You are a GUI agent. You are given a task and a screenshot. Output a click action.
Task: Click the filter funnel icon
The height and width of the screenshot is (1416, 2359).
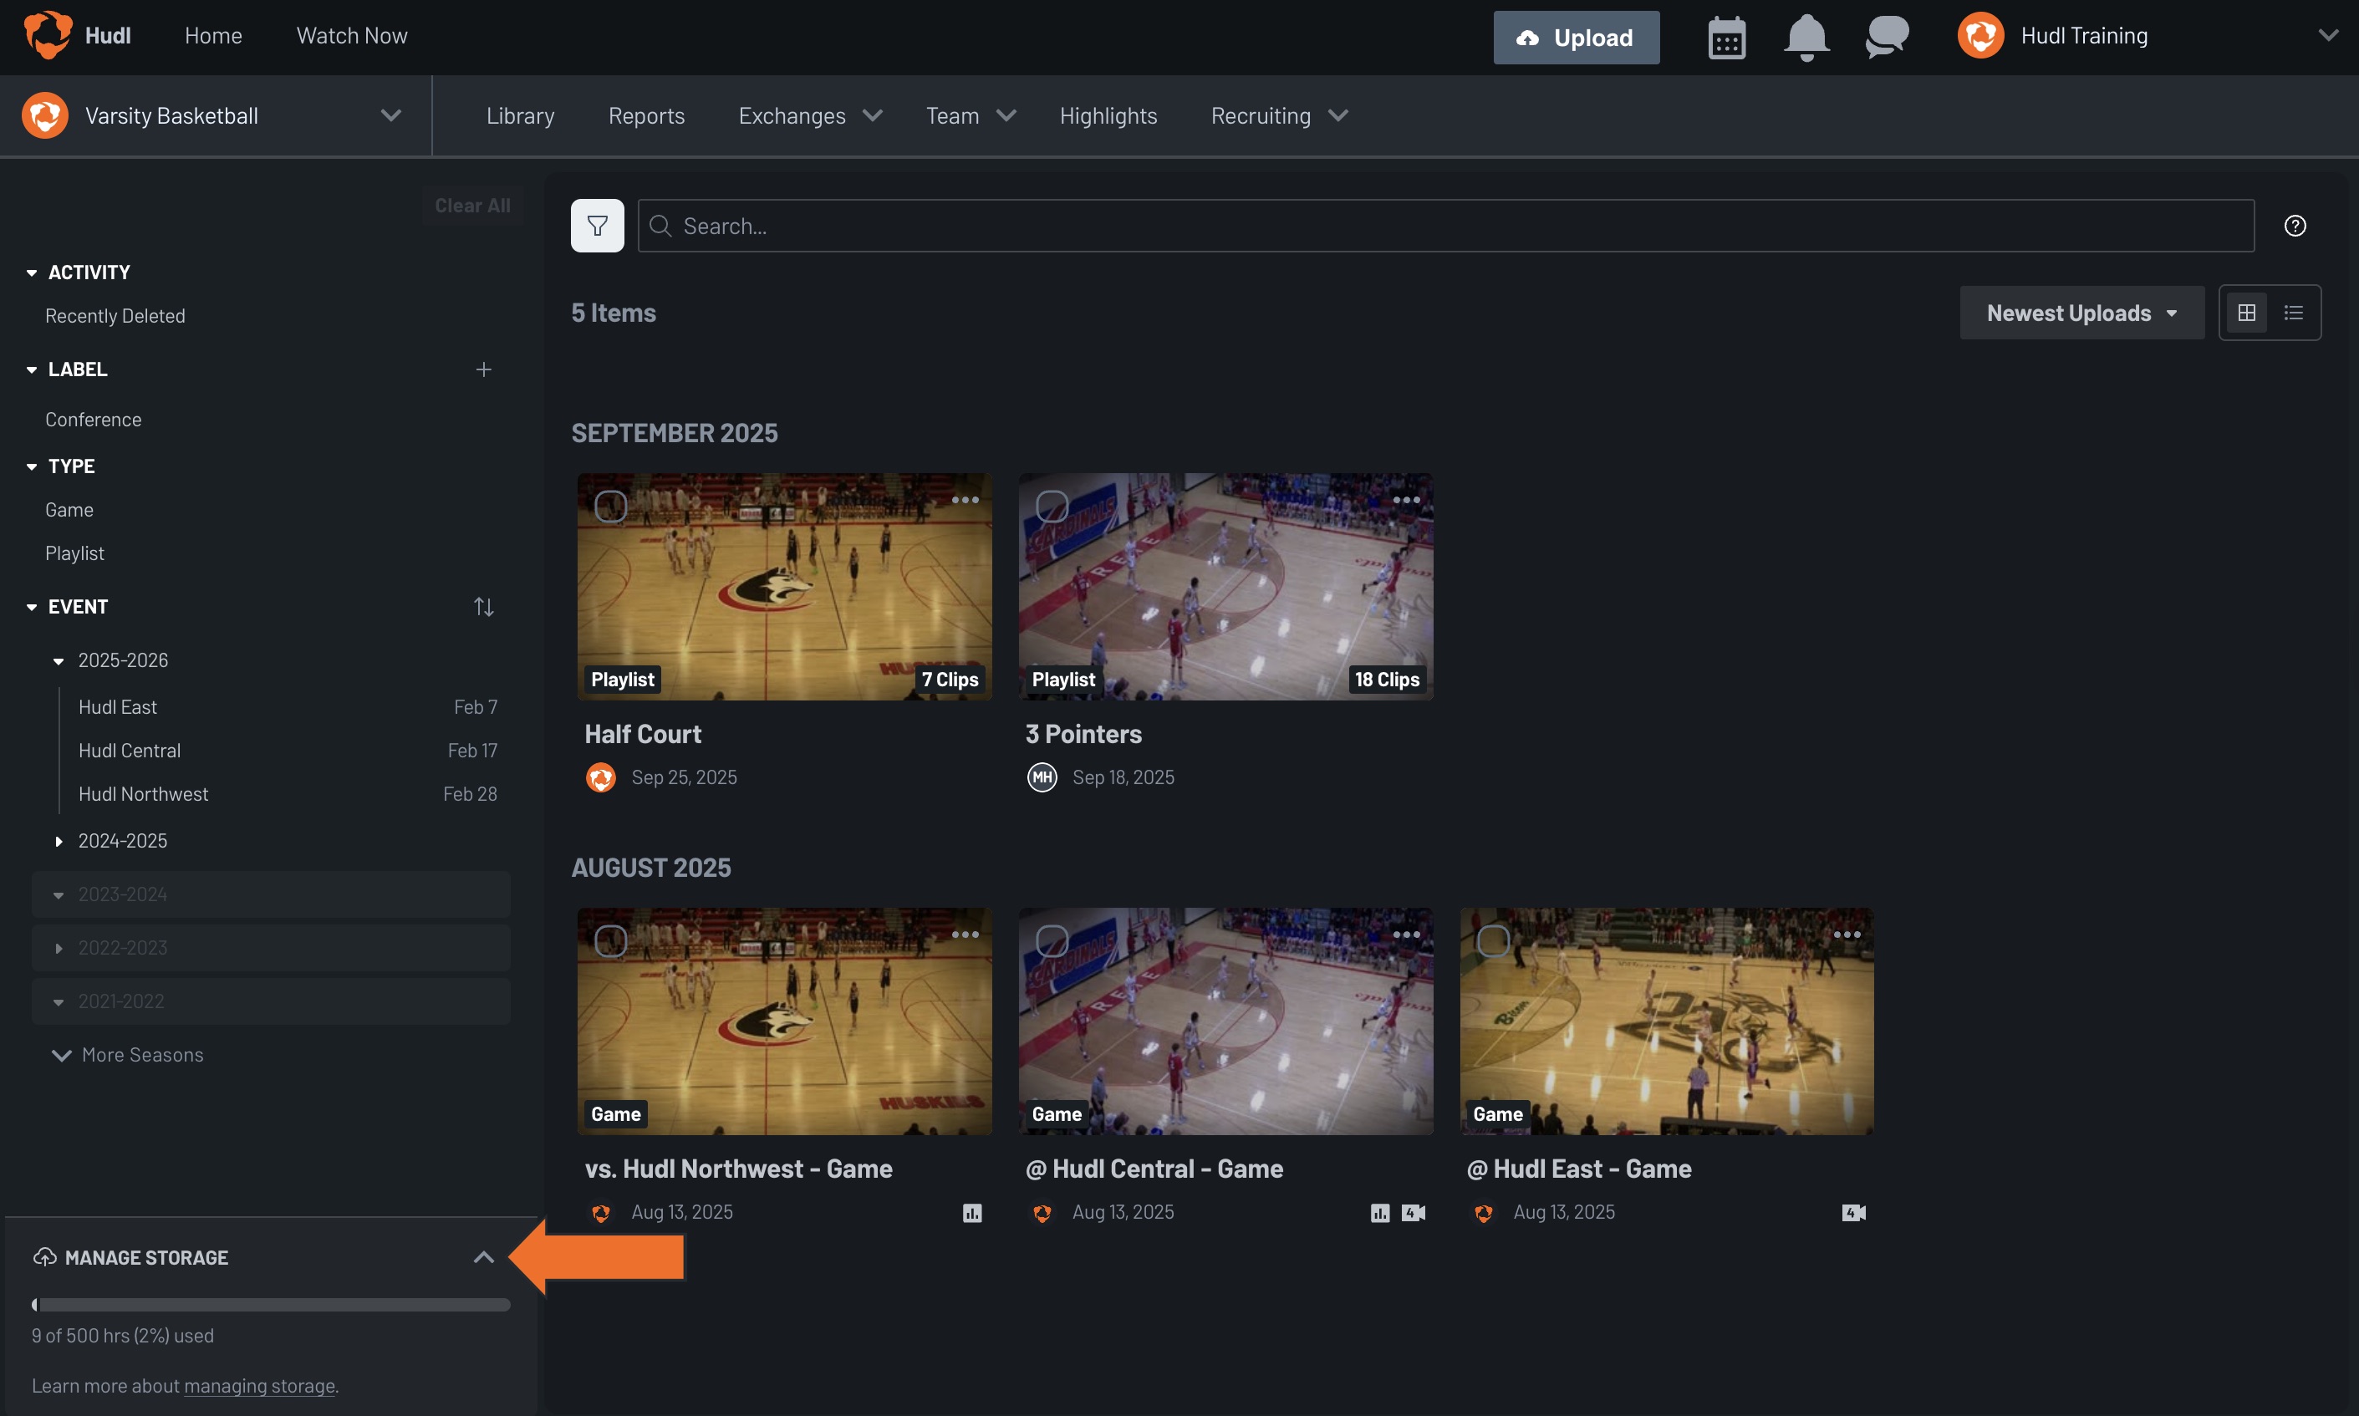tap(598, 227)
